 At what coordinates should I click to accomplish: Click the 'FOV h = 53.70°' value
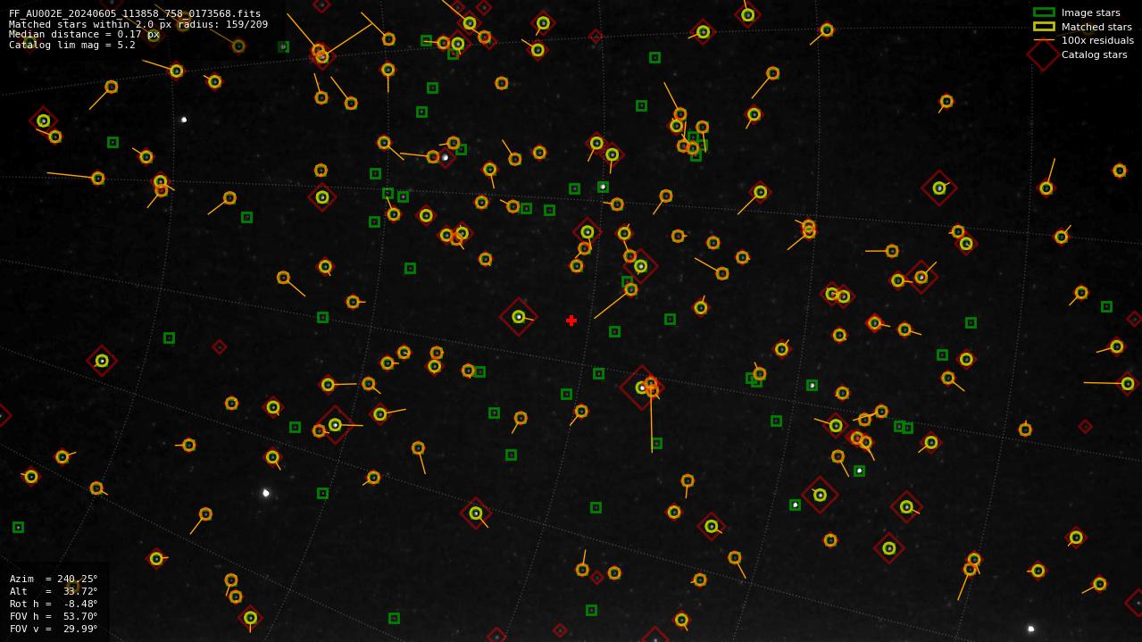click(x=54, y=616)
